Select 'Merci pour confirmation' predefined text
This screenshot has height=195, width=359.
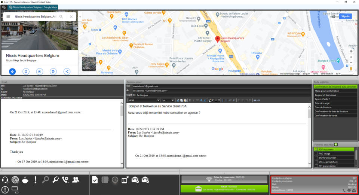[x=335, y=91]
